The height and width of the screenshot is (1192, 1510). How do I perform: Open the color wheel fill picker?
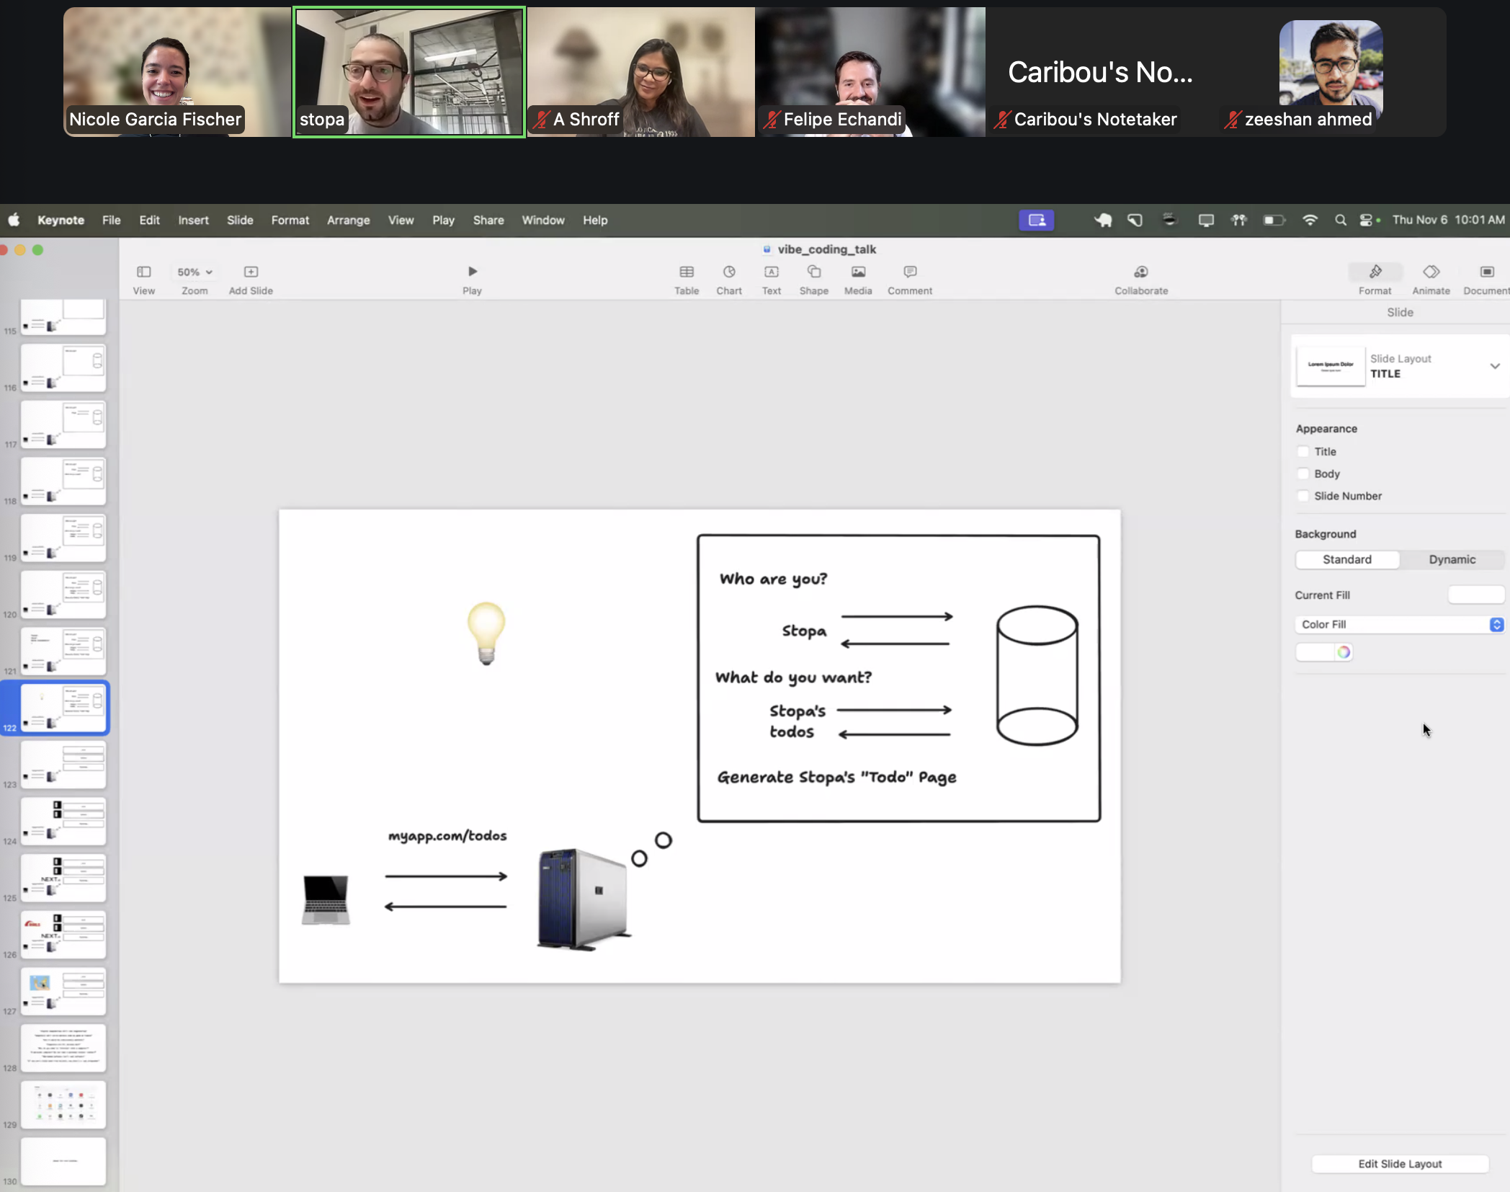pyautogui.click(x=1343, y=653)
